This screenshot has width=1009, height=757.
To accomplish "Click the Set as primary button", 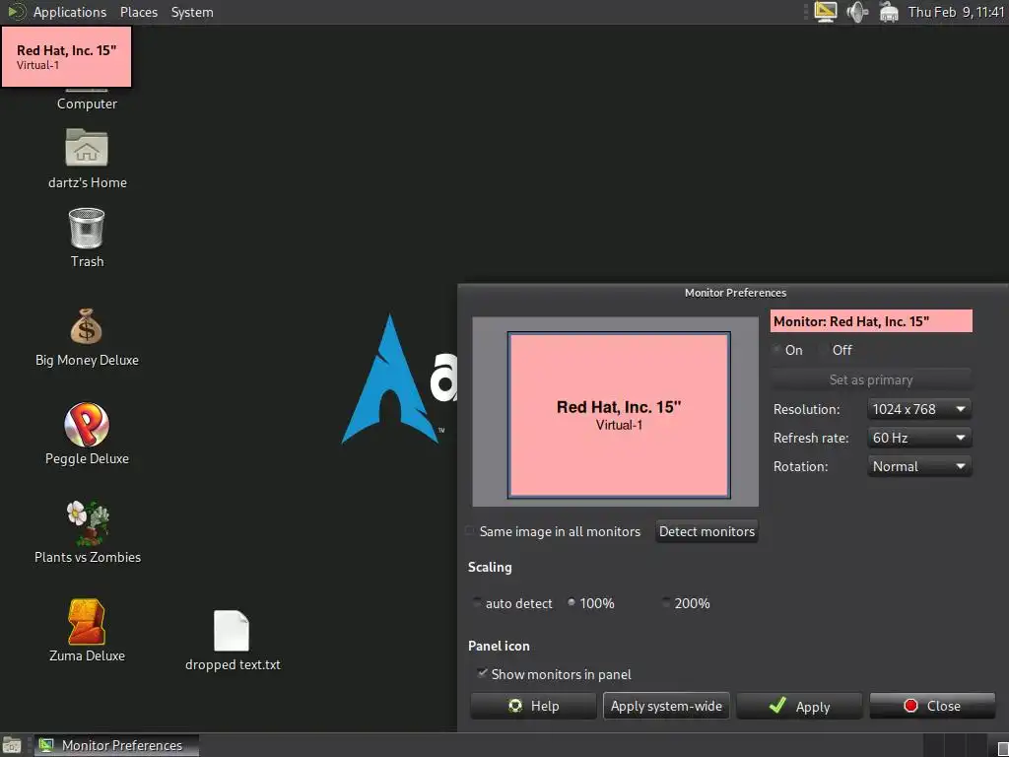I will tap(871, 379).
